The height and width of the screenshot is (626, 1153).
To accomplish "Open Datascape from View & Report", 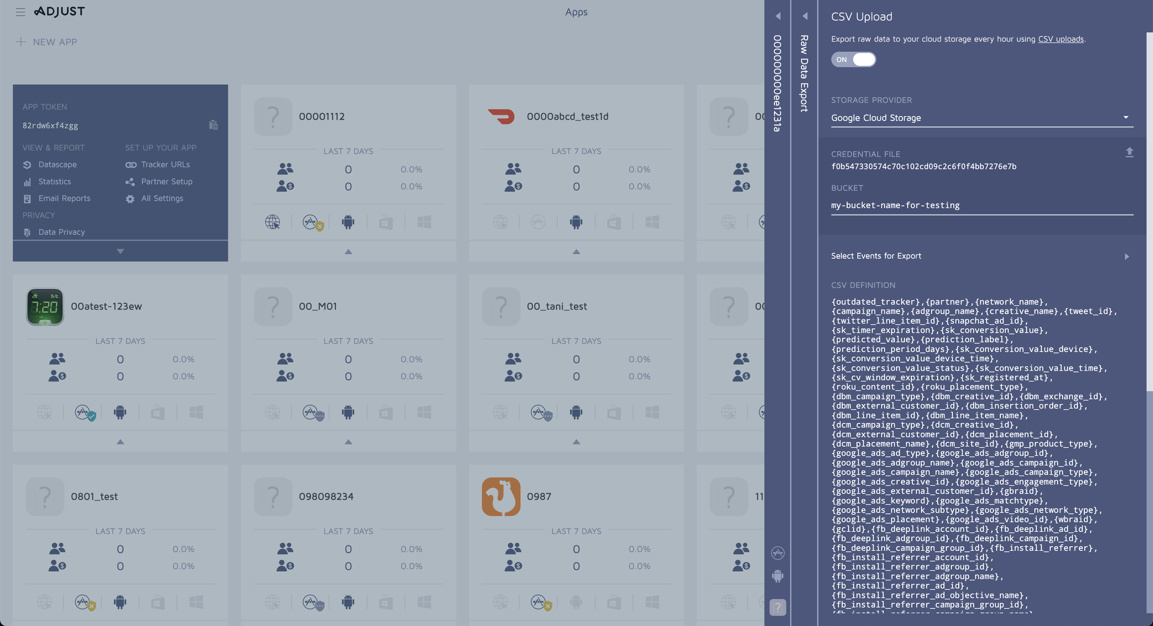I will click(57, 165).
